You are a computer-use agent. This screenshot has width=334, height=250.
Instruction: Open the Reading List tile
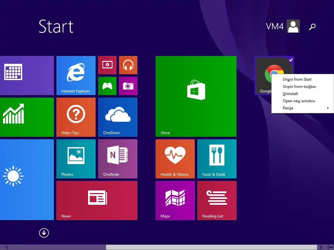(217, 201)
